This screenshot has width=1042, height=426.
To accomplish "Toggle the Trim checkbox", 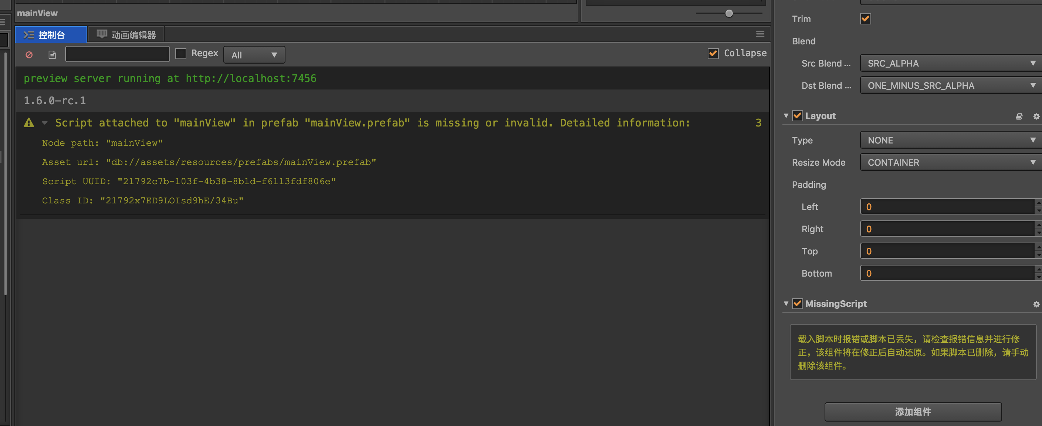I will 865,19.
